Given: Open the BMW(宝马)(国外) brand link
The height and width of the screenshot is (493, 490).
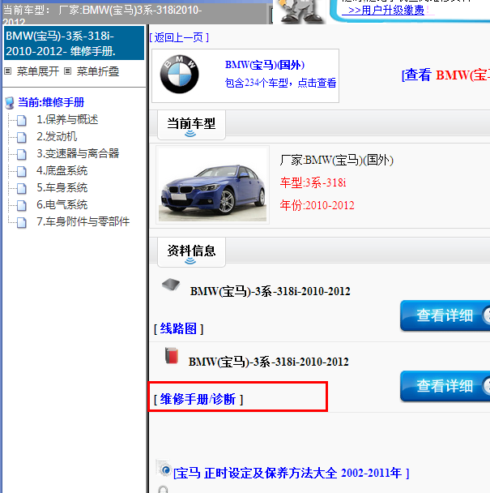Looking at the screenshot, I should click(x=265, y=65).
